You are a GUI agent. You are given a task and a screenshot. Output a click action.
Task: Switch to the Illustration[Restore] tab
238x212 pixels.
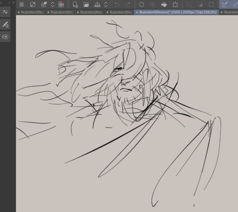[90, 12]
